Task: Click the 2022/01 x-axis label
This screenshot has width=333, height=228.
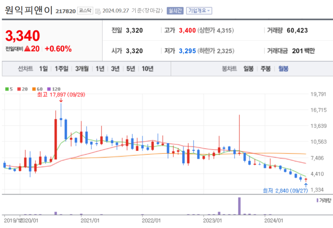Action: (x=151, y=221)
